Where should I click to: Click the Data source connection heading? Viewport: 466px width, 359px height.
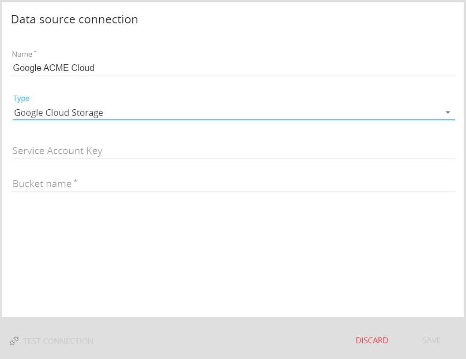(75, 19)
